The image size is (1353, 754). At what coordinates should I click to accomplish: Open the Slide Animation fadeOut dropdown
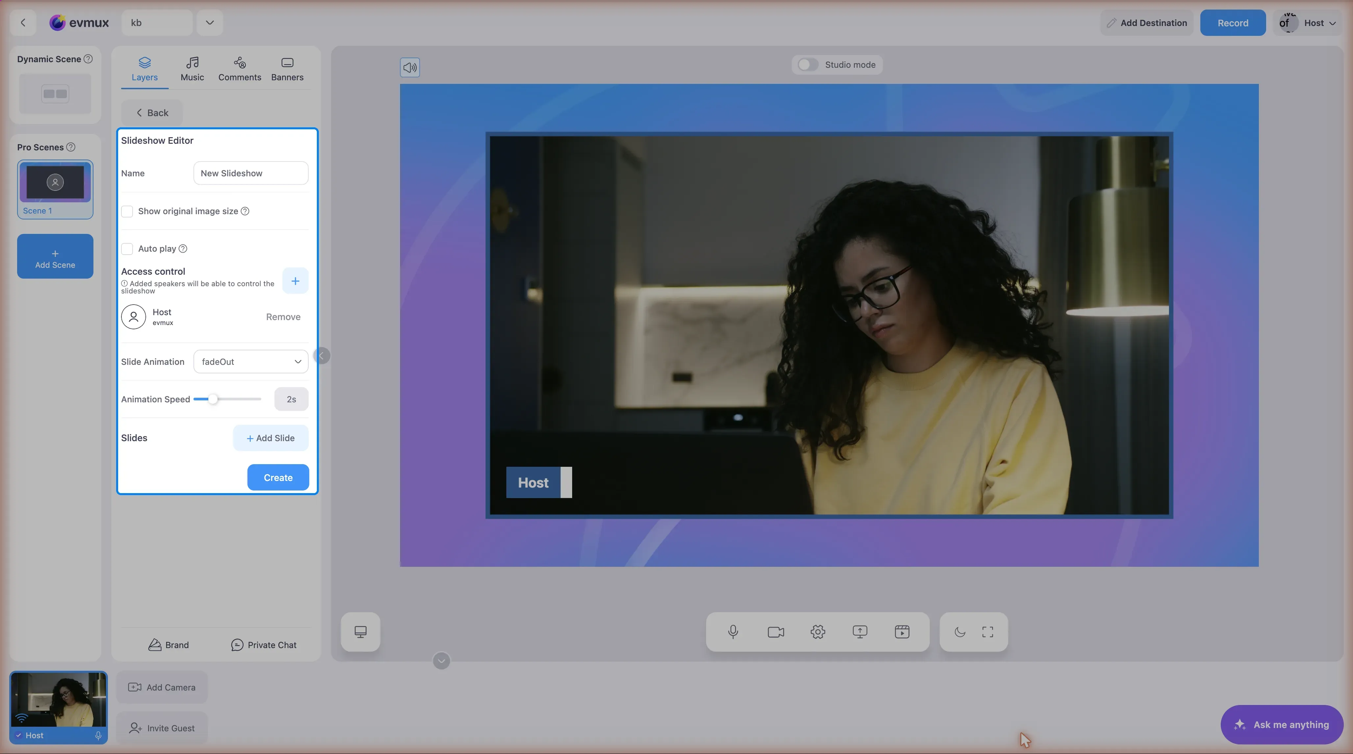click(251, 362)
